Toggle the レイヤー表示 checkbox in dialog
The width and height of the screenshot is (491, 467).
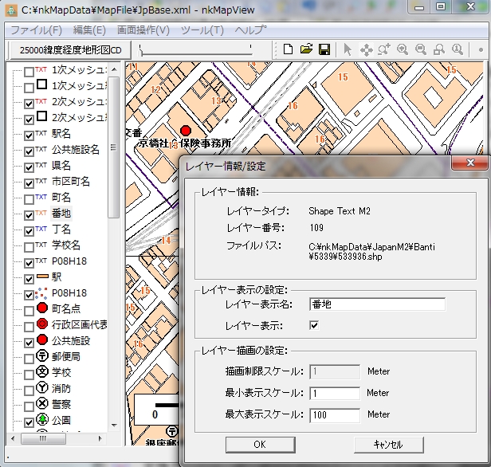click(314, 325)
